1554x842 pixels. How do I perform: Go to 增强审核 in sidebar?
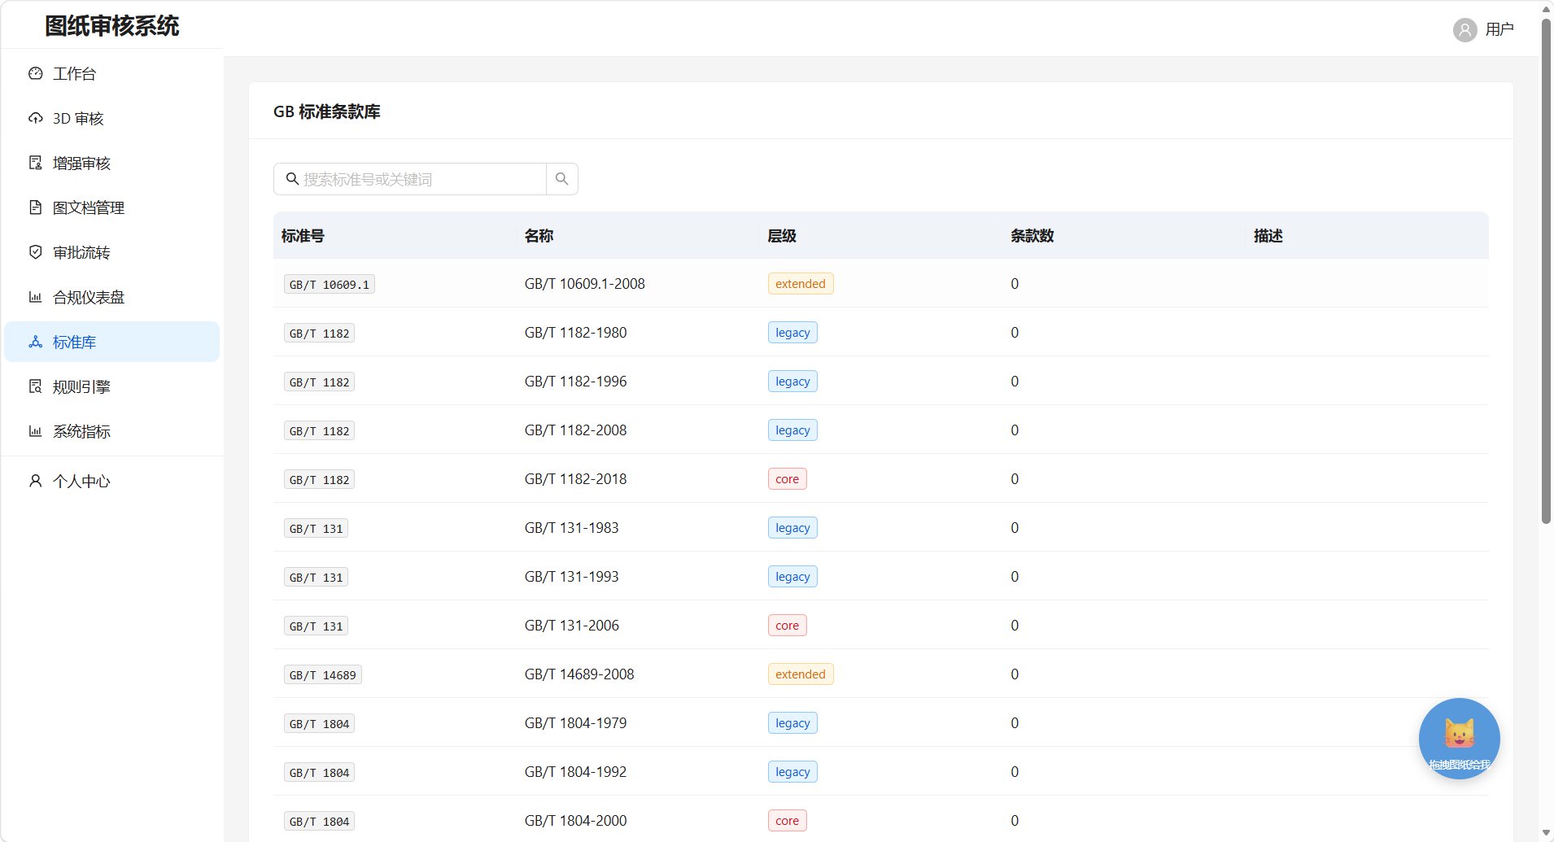pyautogui.click(x=112, y=163)
